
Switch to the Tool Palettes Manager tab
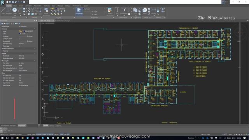click(x=9, y=126)
